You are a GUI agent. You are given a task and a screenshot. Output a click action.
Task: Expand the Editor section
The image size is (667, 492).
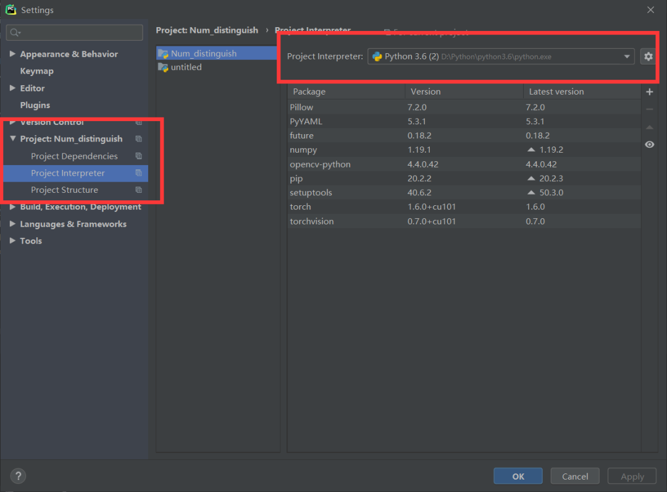[x=13, y=88]
